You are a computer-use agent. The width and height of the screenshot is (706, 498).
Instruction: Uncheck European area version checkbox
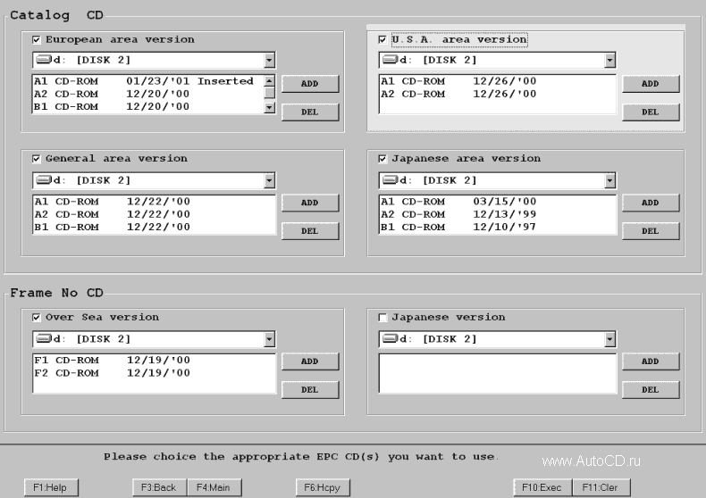pos(37,39)
